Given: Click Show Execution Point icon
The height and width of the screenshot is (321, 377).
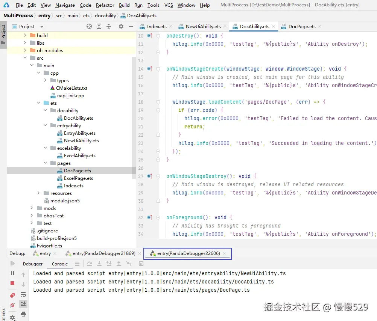Looking at the screenshot, I should [77, 264].
